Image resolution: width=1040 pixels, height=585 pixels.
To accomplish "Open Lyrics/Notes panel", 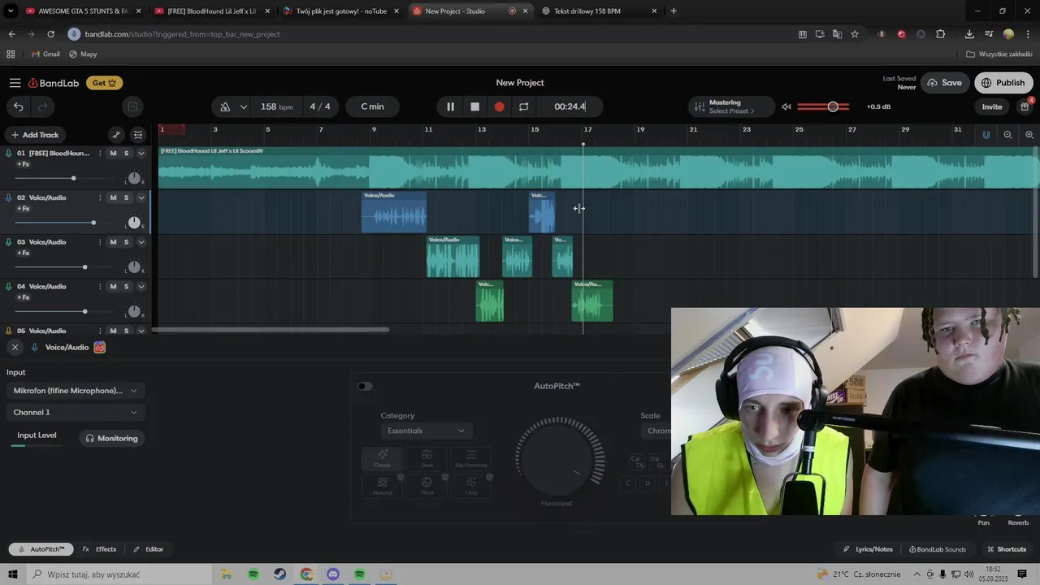I will 869,549.
